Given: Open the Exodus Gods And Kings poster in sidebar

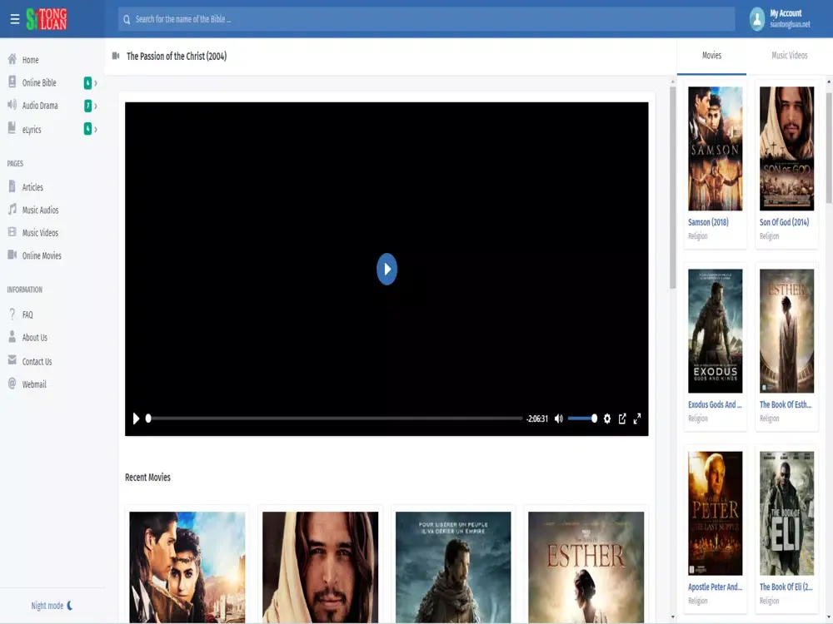Looking at the screenshot, I should click(x=715, y=331).
